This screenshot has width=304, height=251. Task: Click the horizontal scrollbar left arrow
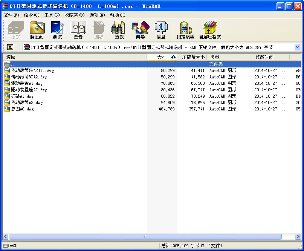[x=5, y=236]
